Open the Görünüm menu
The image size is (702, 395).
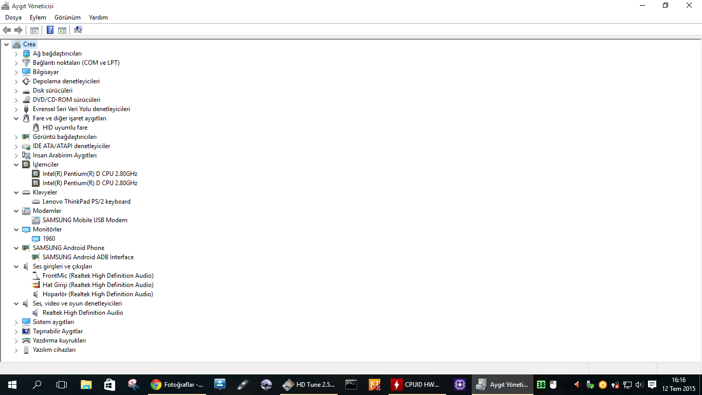pos(67,17)
